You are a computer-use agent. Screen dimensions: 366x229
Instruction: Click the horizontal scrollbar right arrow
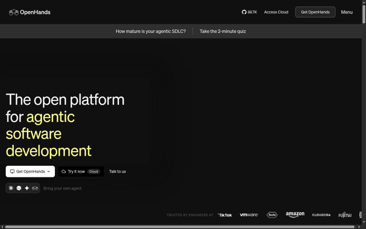pos(359,227)
